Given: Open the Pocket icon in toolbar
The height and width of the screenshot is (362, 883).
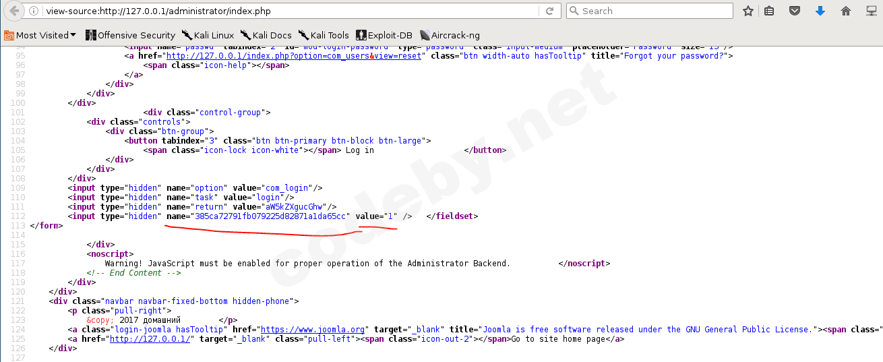Looking at the screenshot, I should [x=795, y=11].
